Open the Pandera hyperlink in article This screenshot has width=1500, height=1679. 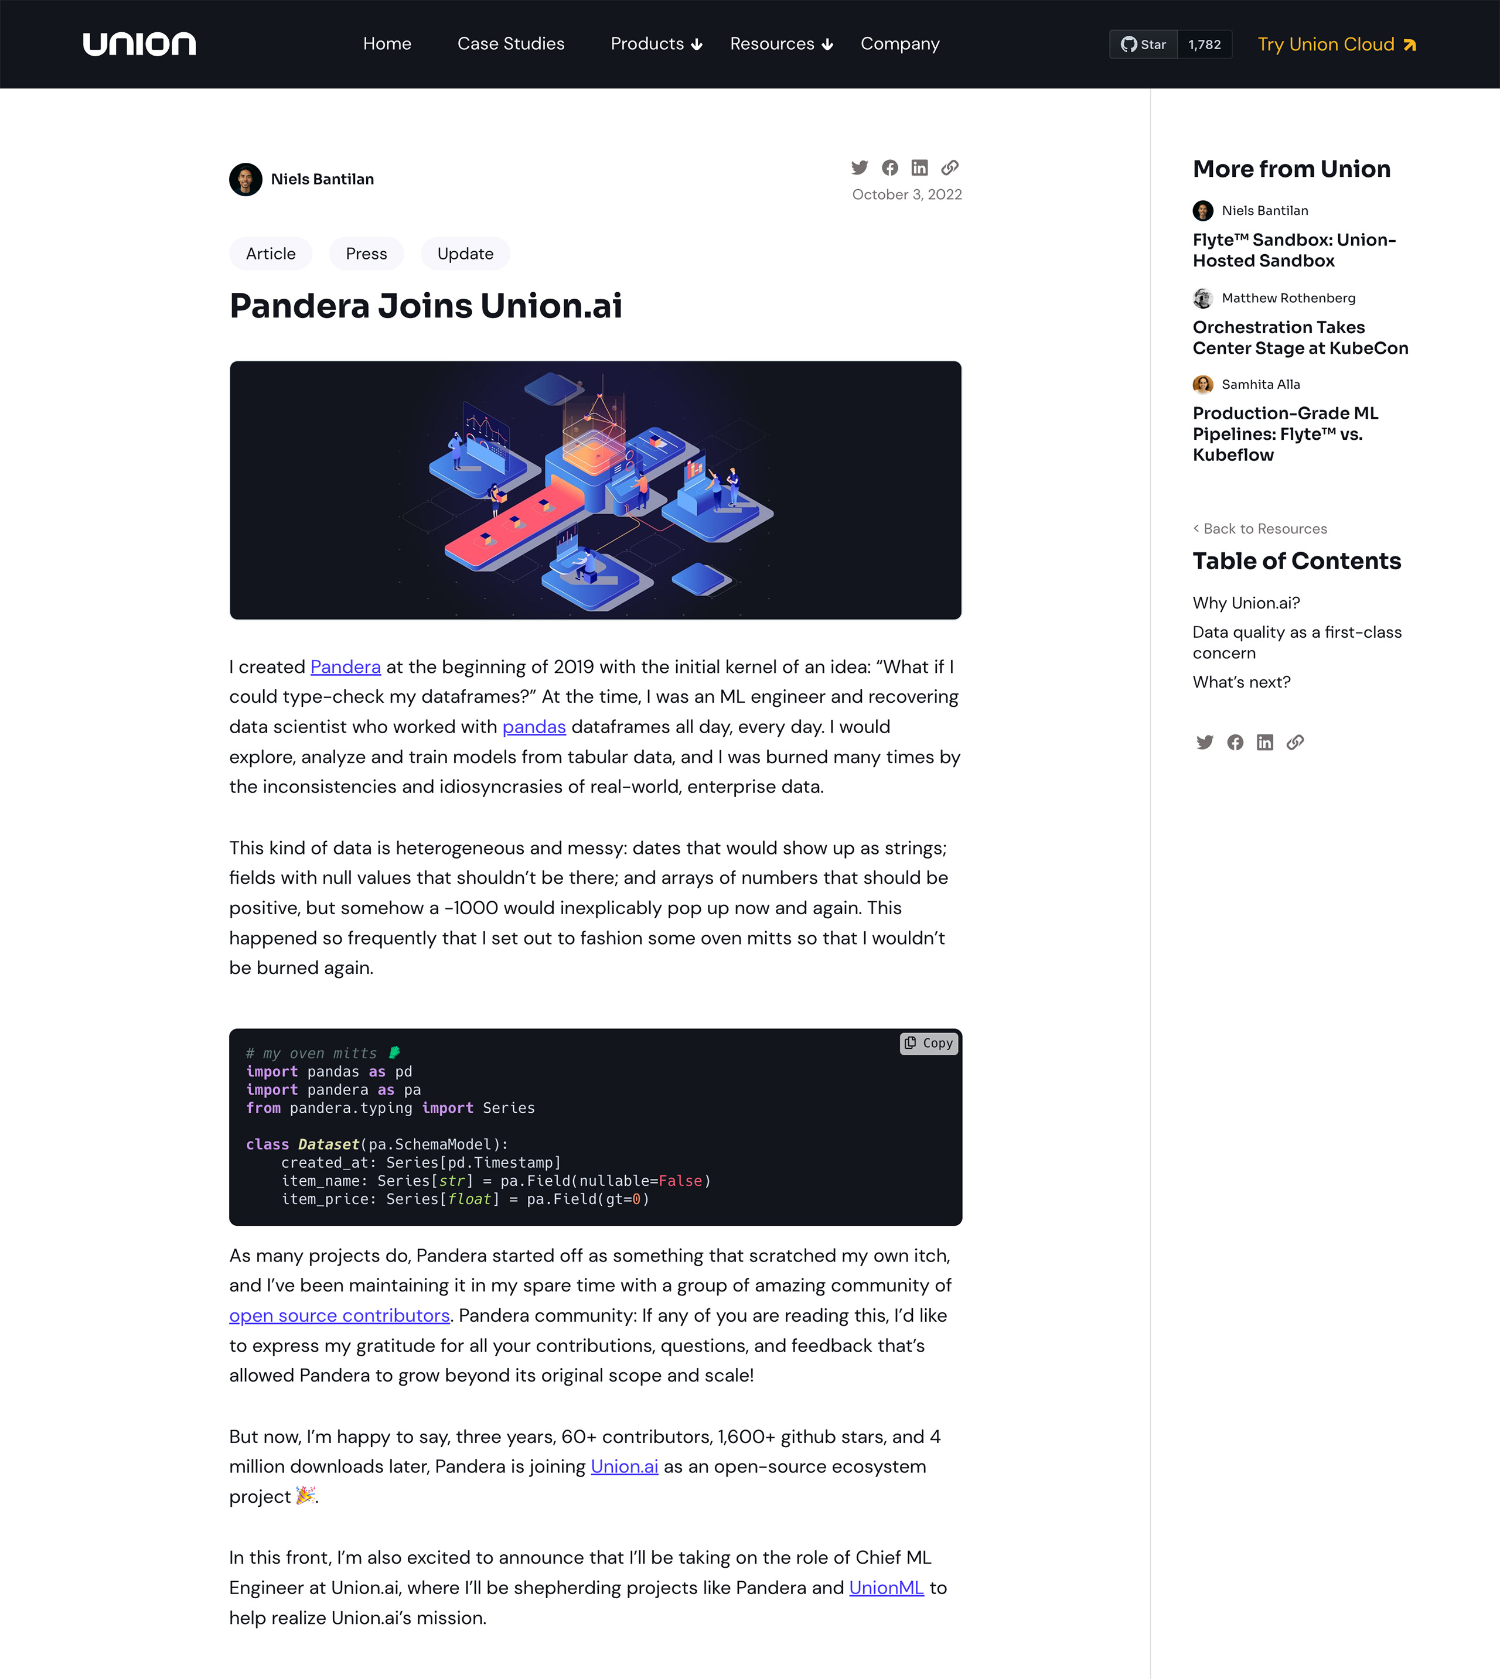tap(345, 667)
